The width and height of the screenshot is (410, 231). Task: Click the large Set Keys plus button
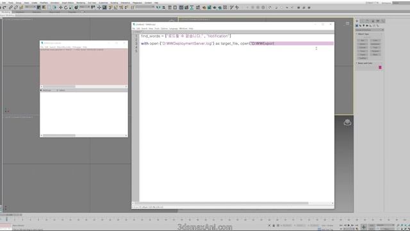[363, 227]
